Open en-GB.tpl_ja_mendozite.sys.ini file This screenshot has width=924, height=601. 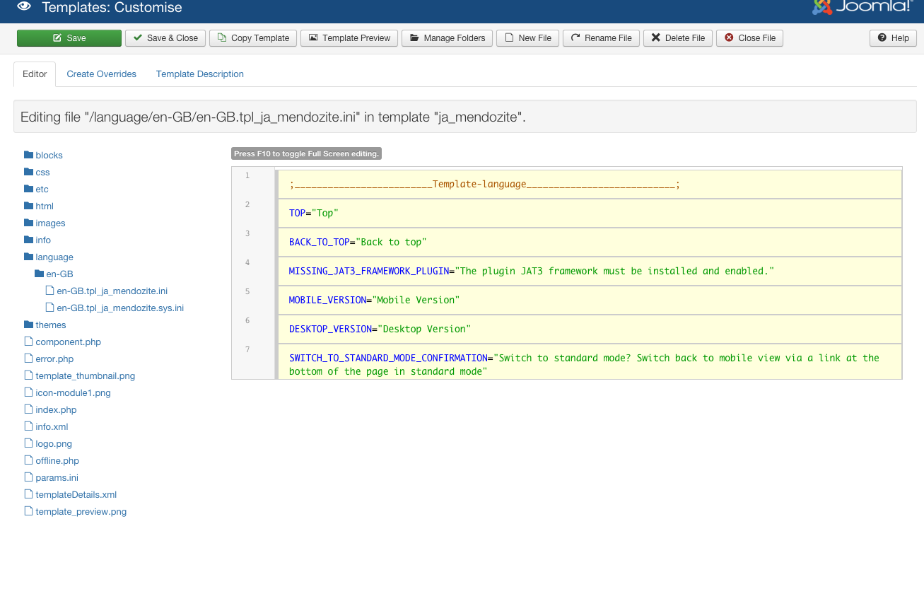(x=119, y=308)
